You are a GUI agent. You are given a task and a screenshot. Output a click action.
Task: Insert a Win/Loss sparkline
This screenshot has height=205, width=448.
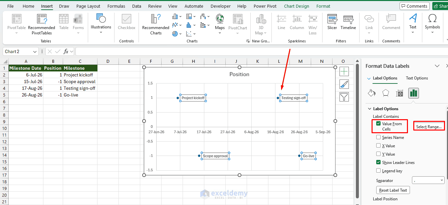[312, 24]
